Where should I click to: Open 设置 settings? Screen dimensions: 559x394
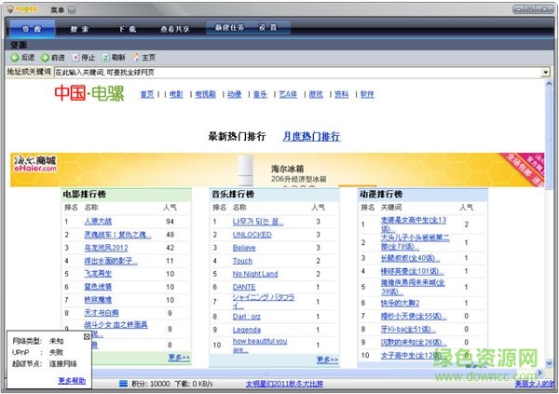click(x=267, y=28)
